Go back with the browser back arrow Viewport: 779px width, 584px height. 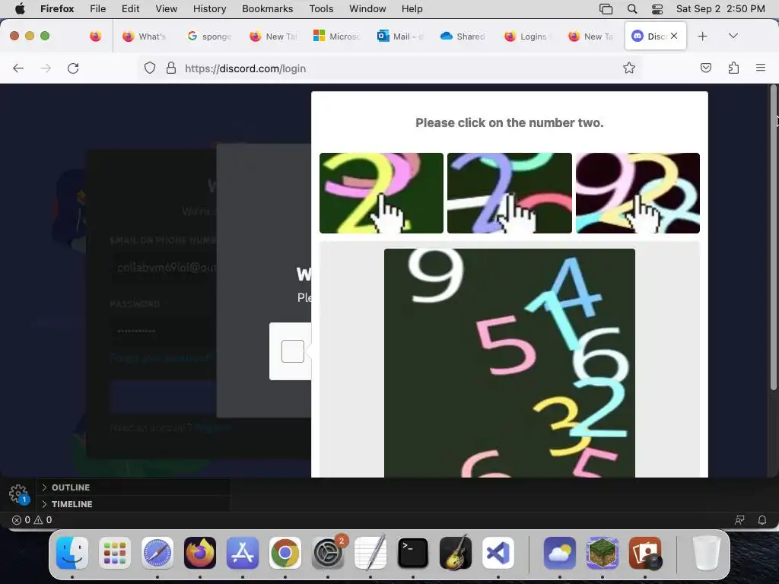pyautogui.click(x=18, y=68)
